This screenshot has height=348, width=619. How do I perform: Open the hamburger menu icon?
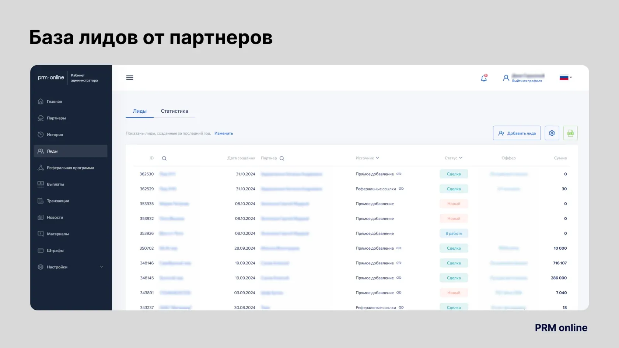coord(130,78)
